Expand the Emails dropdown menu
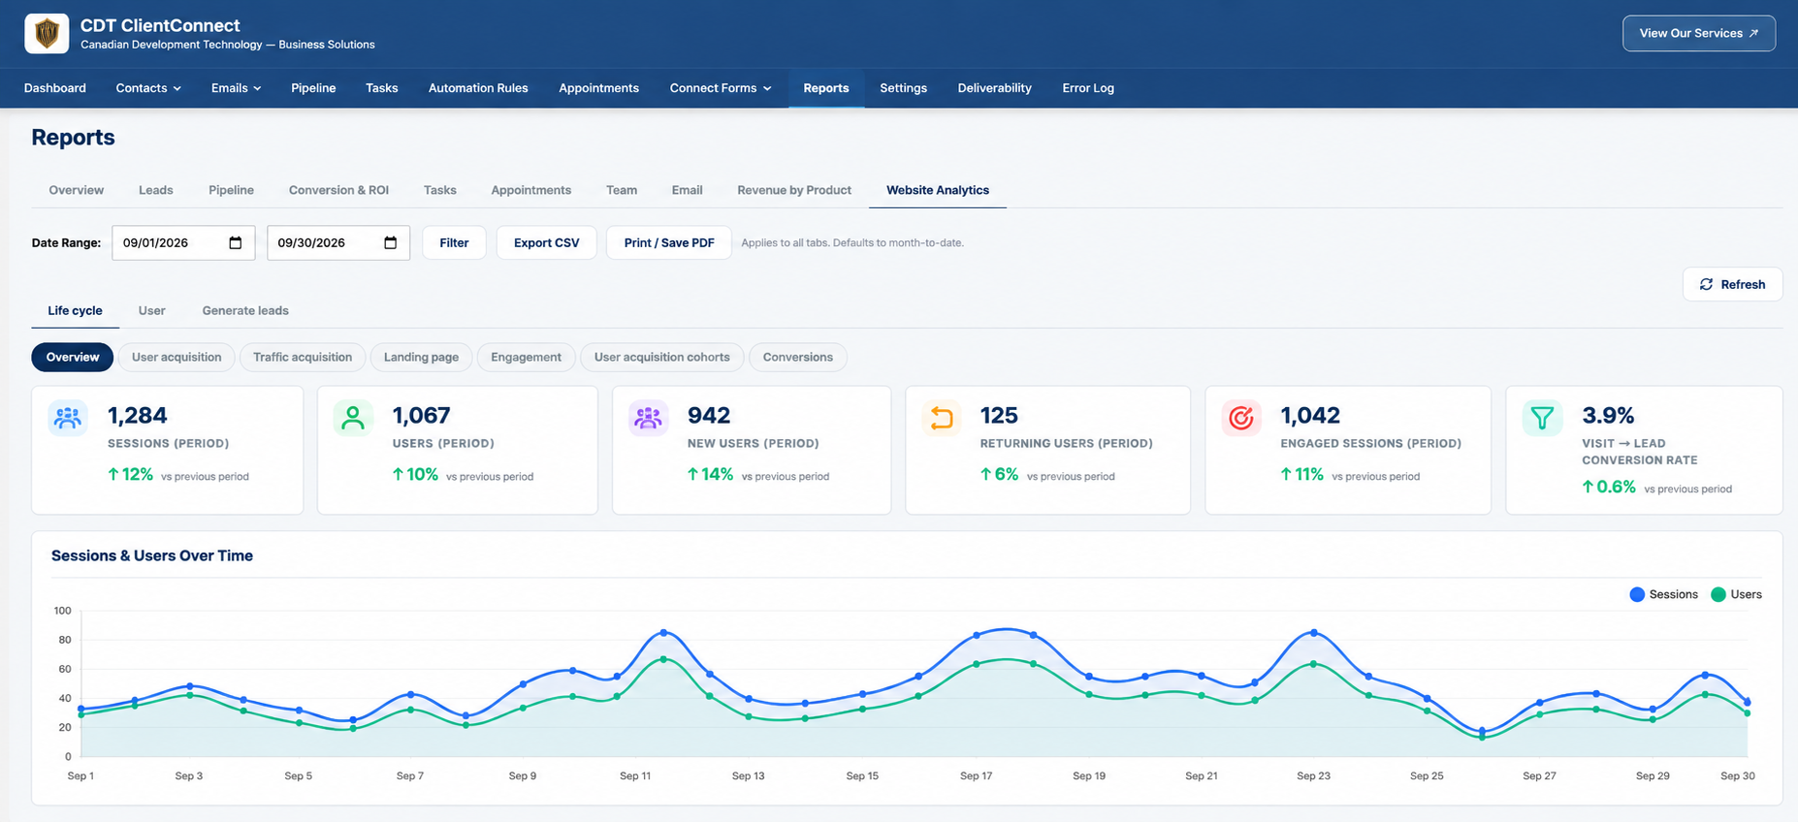Screen dimensions: 1798x822 [236, 88]
